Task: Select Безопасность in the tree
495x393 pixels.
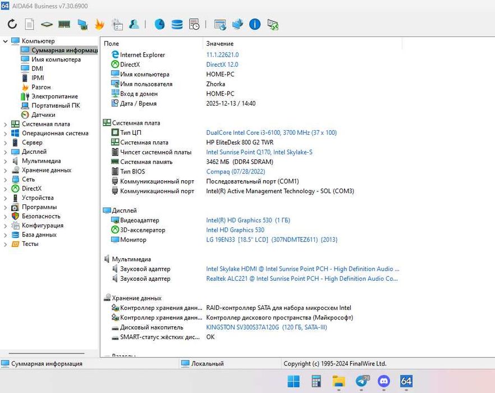Action: pos(41,216)
